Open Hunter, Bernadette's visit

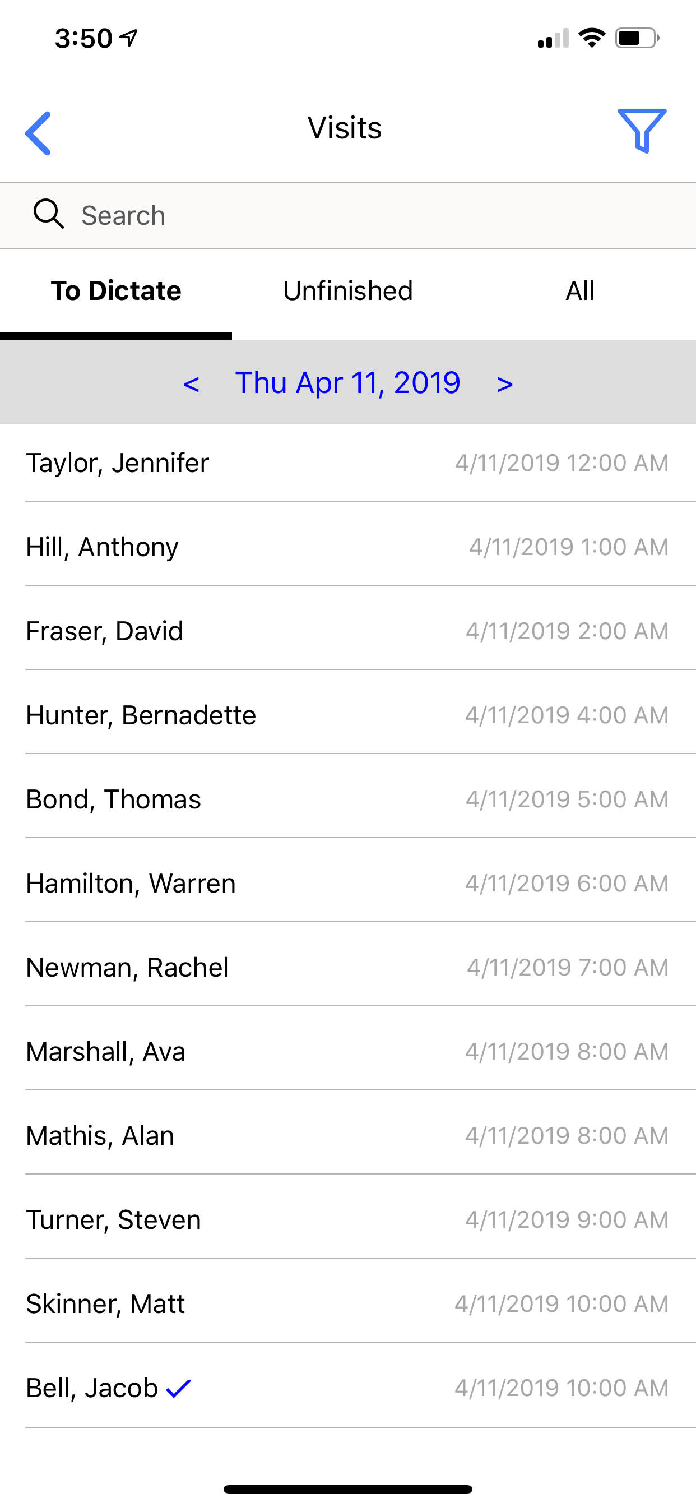(x=347, y=715)
